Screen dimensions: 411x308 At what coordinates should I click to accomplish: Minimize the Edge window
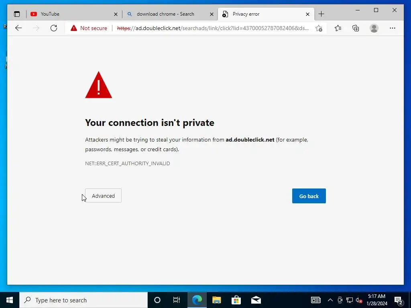point(358,10)
